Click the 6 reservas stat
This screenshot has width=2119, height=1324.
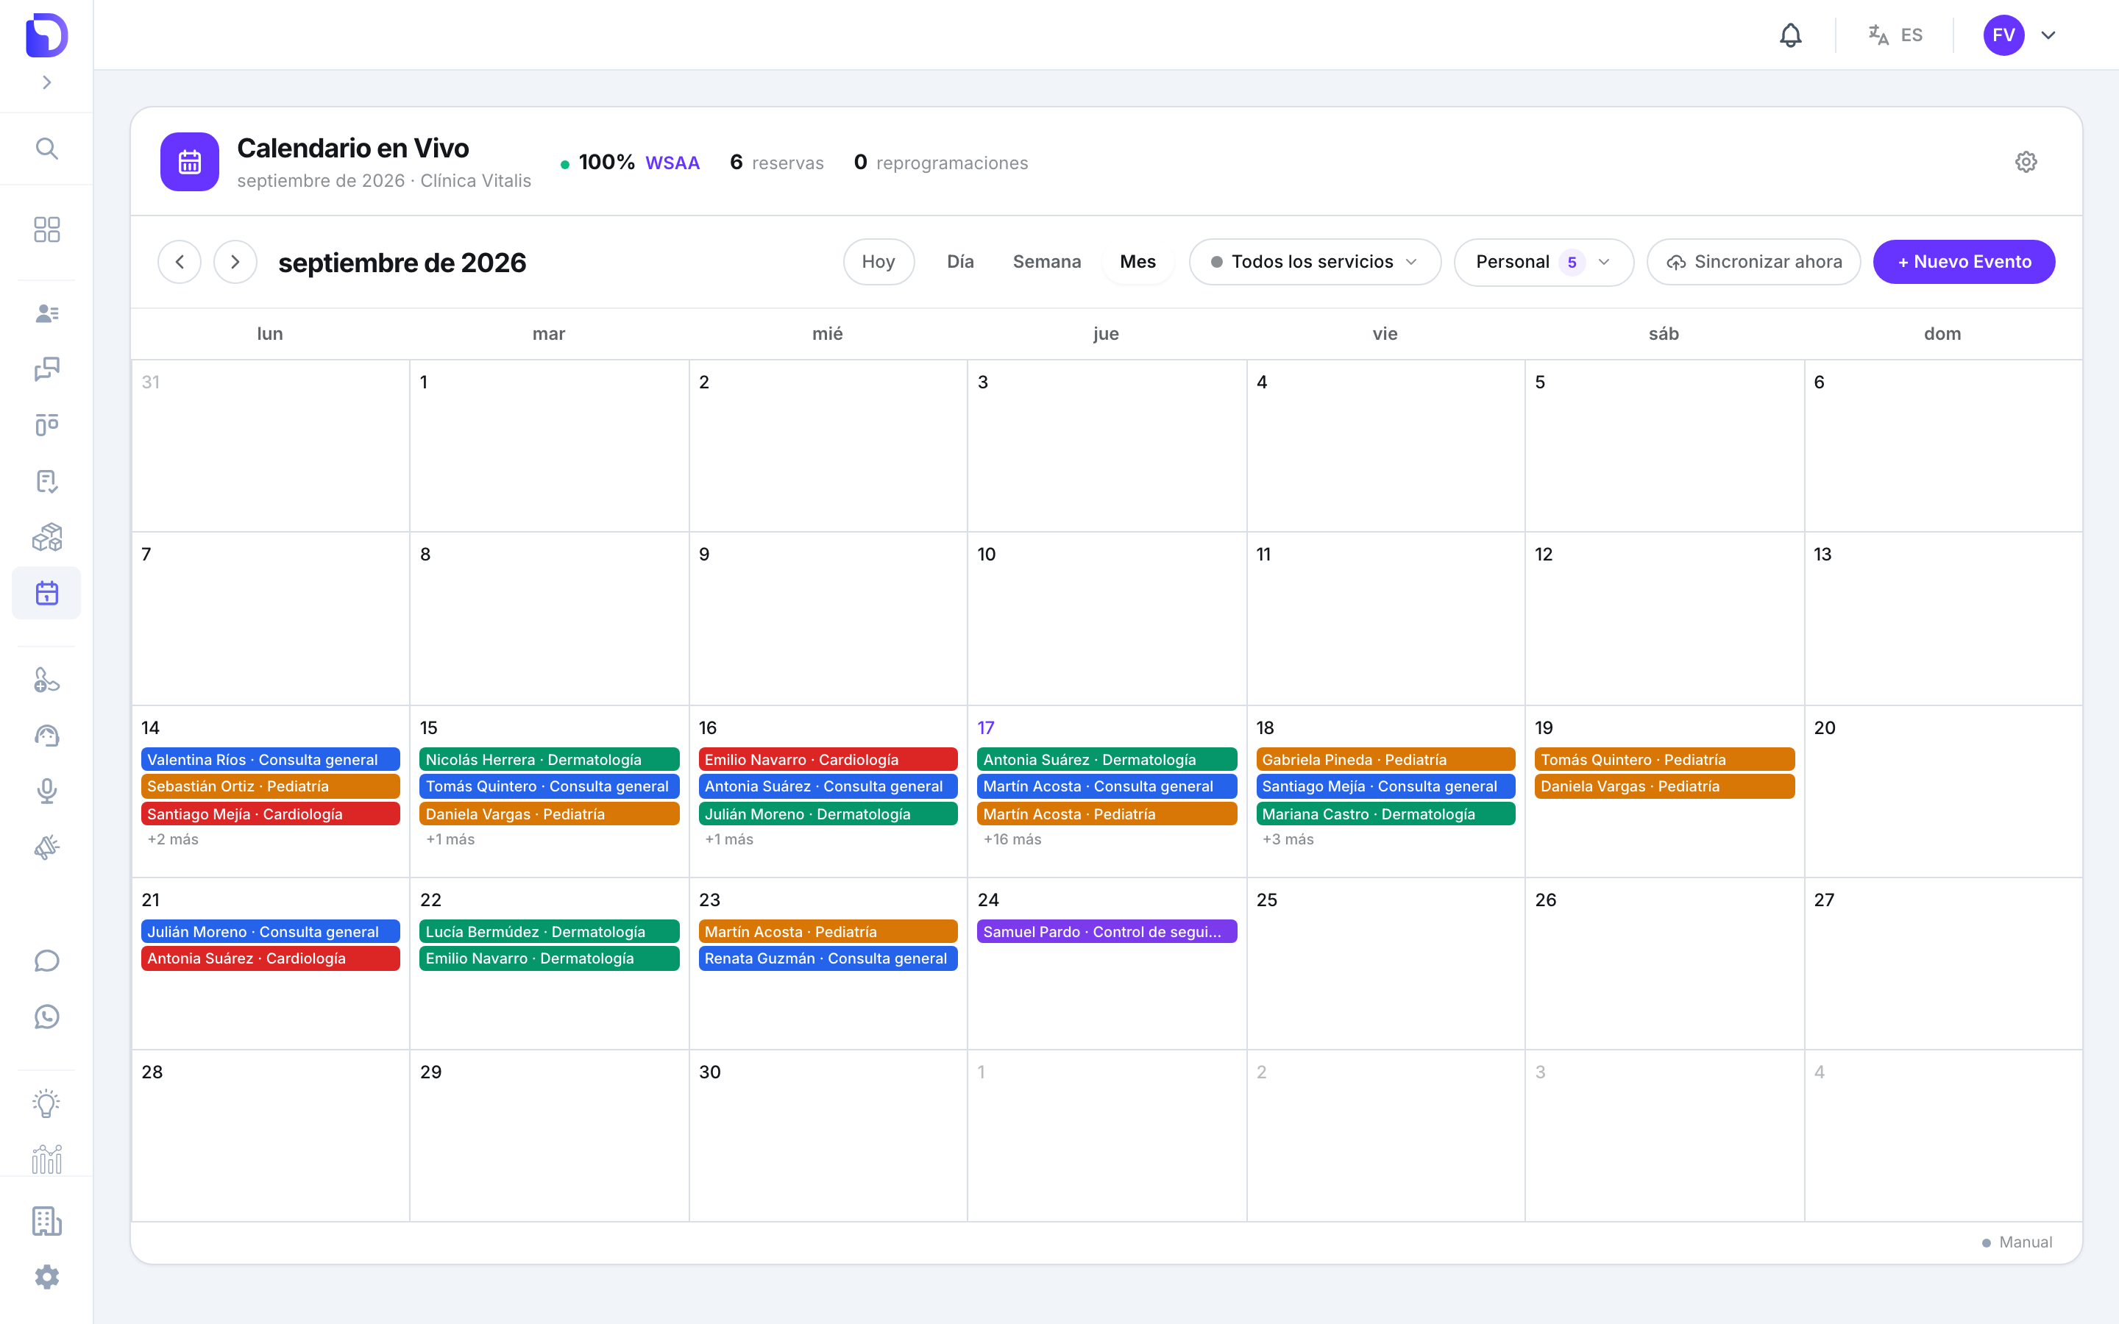tap(777, 163)
